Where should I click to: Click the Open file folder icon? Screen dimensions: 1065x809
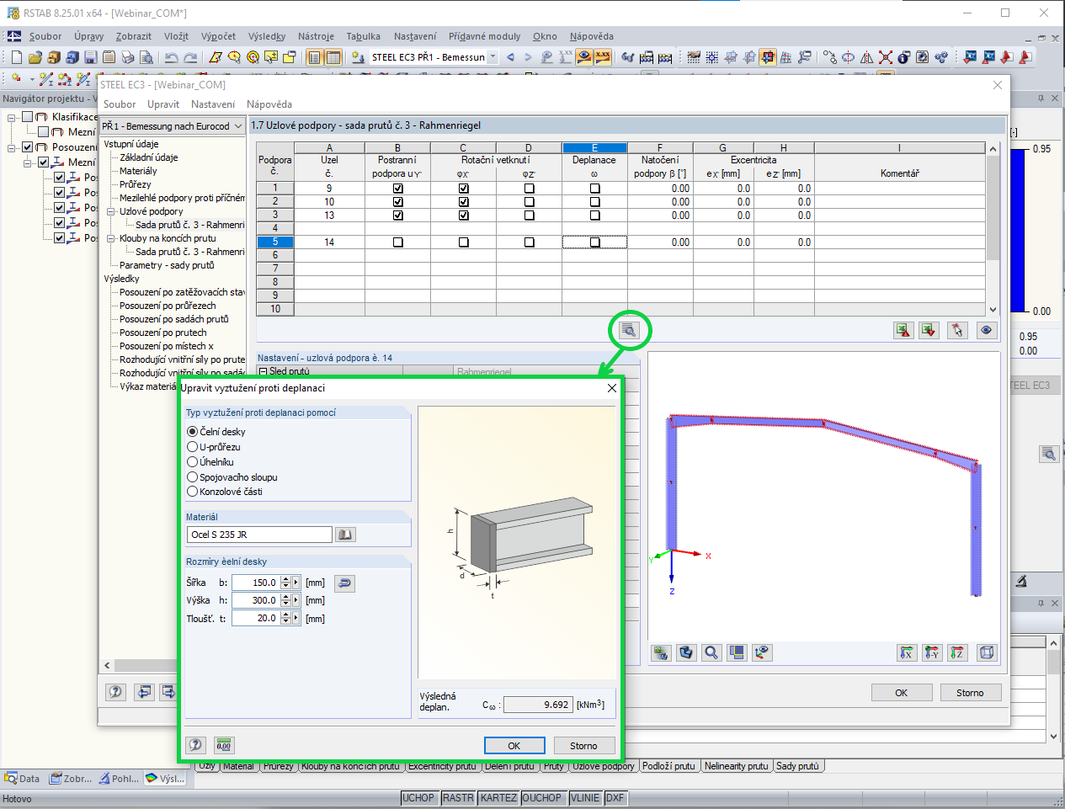click(x=35, y=57)
